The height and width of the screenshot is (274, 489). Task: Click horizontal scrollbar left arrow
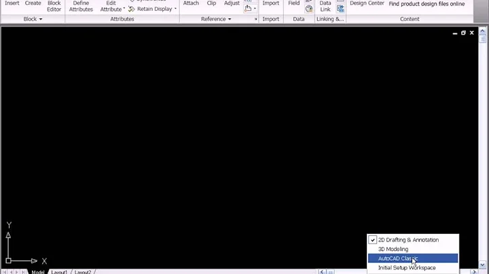click(322, 272)
